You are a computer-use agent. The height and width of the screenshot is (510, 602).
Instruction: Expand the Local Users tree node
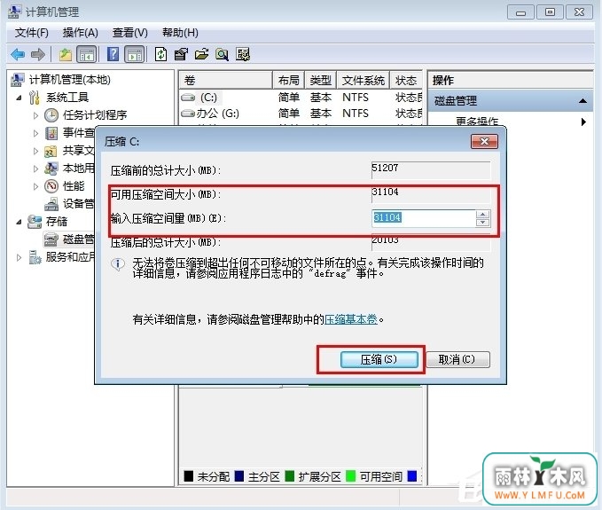click(x=35, y=169)
